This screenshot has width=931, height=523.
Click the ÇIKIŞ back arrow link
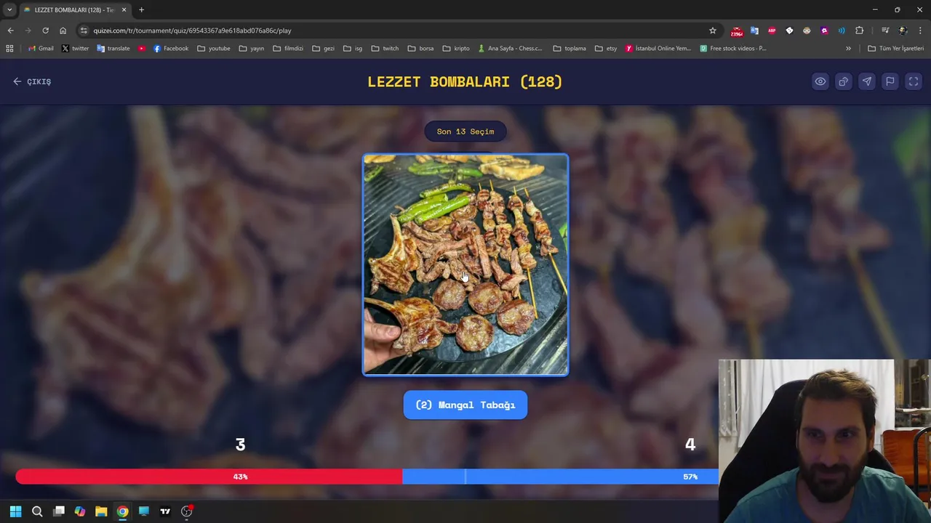pos(32,81)
